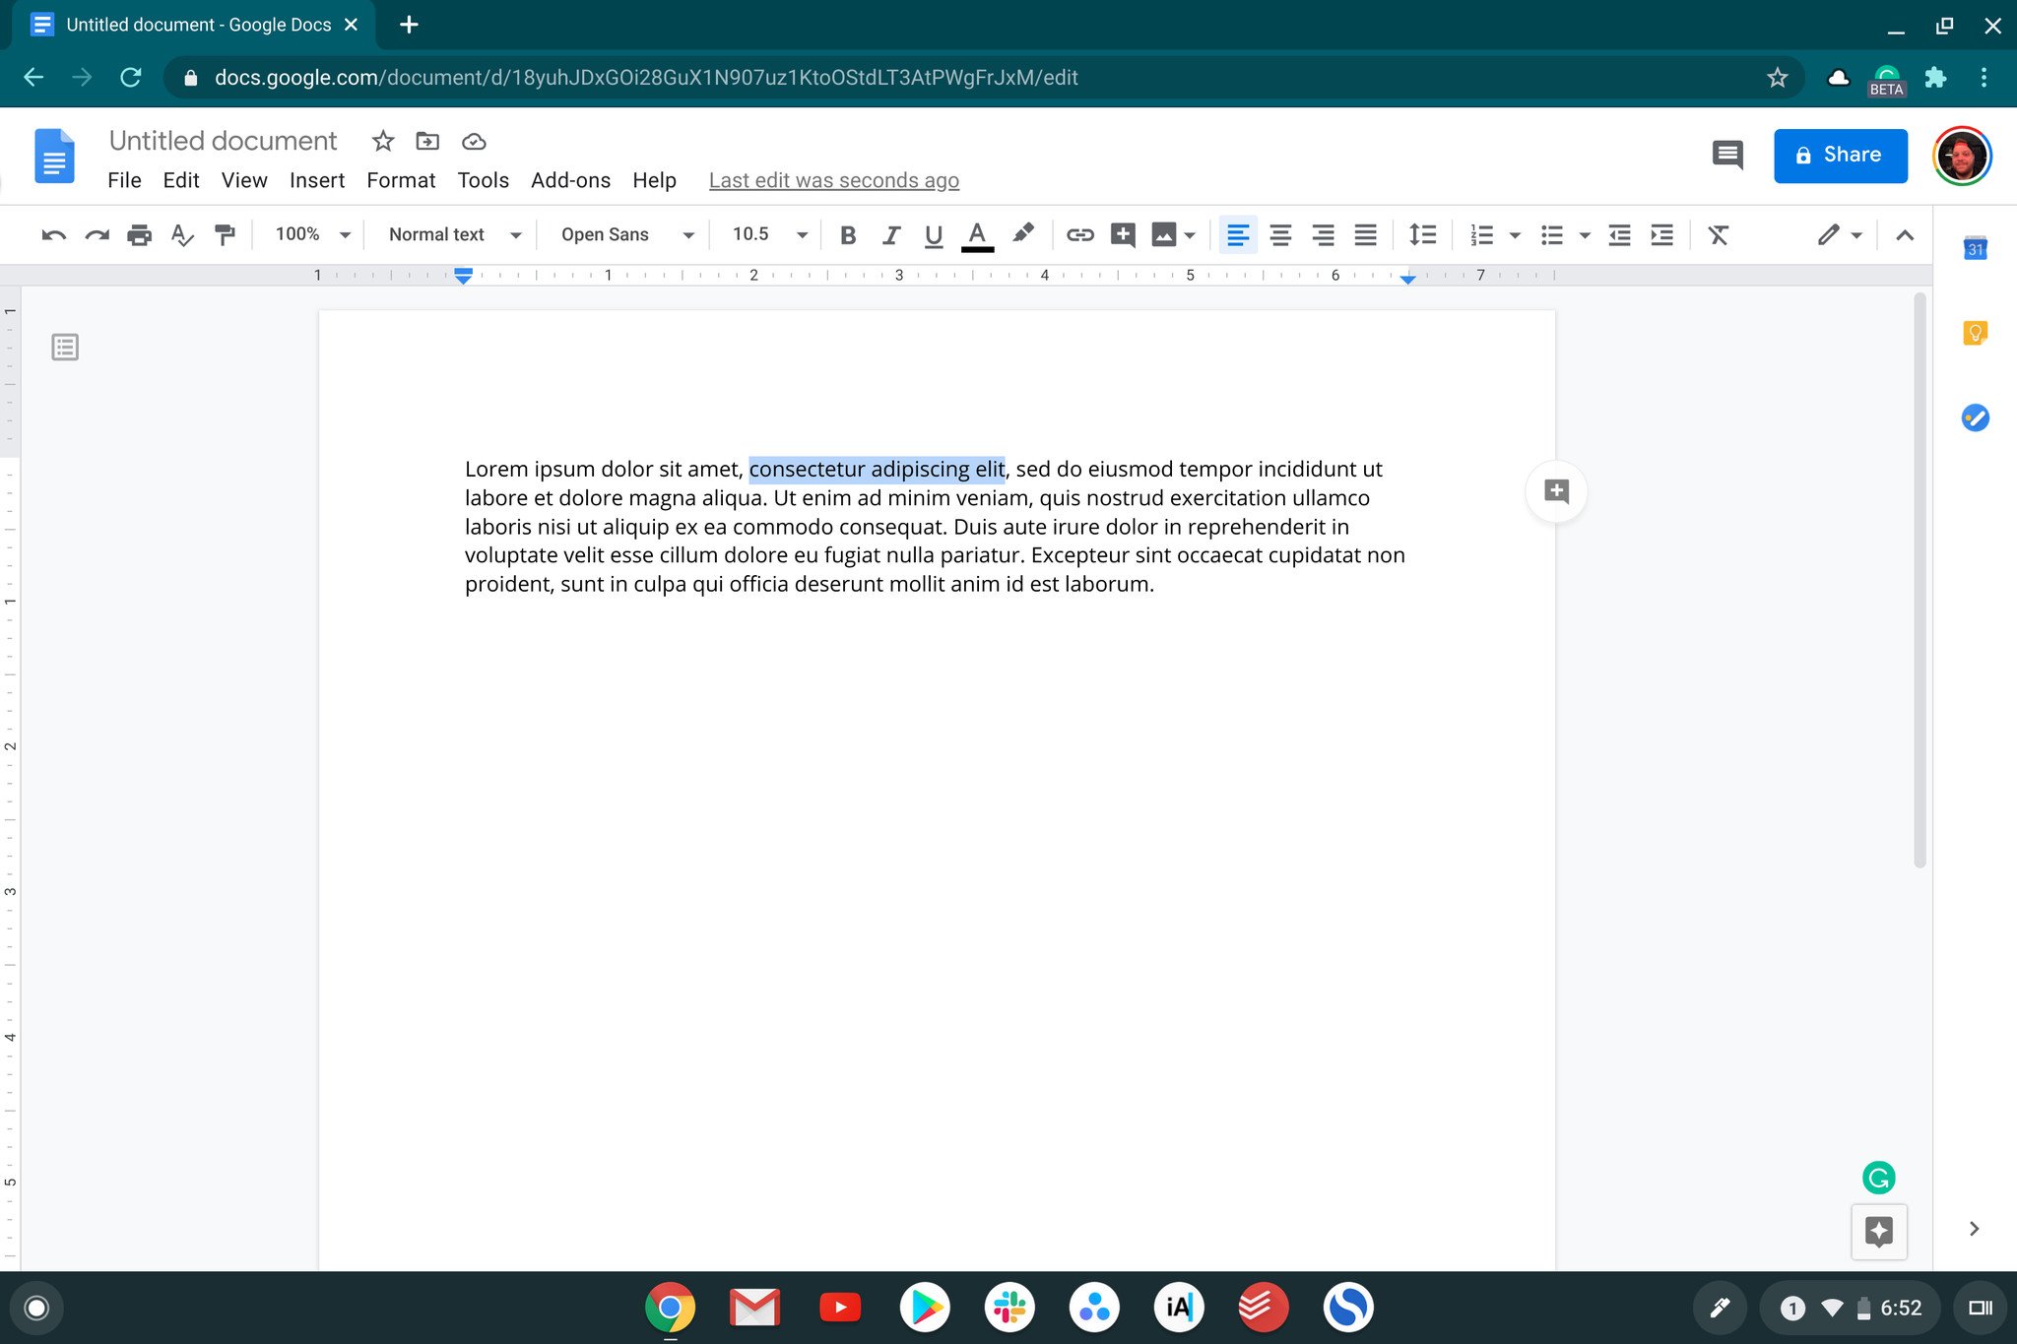2017x1344 pixels.
Task: Set Center align for text
Action: (1280, 234)
